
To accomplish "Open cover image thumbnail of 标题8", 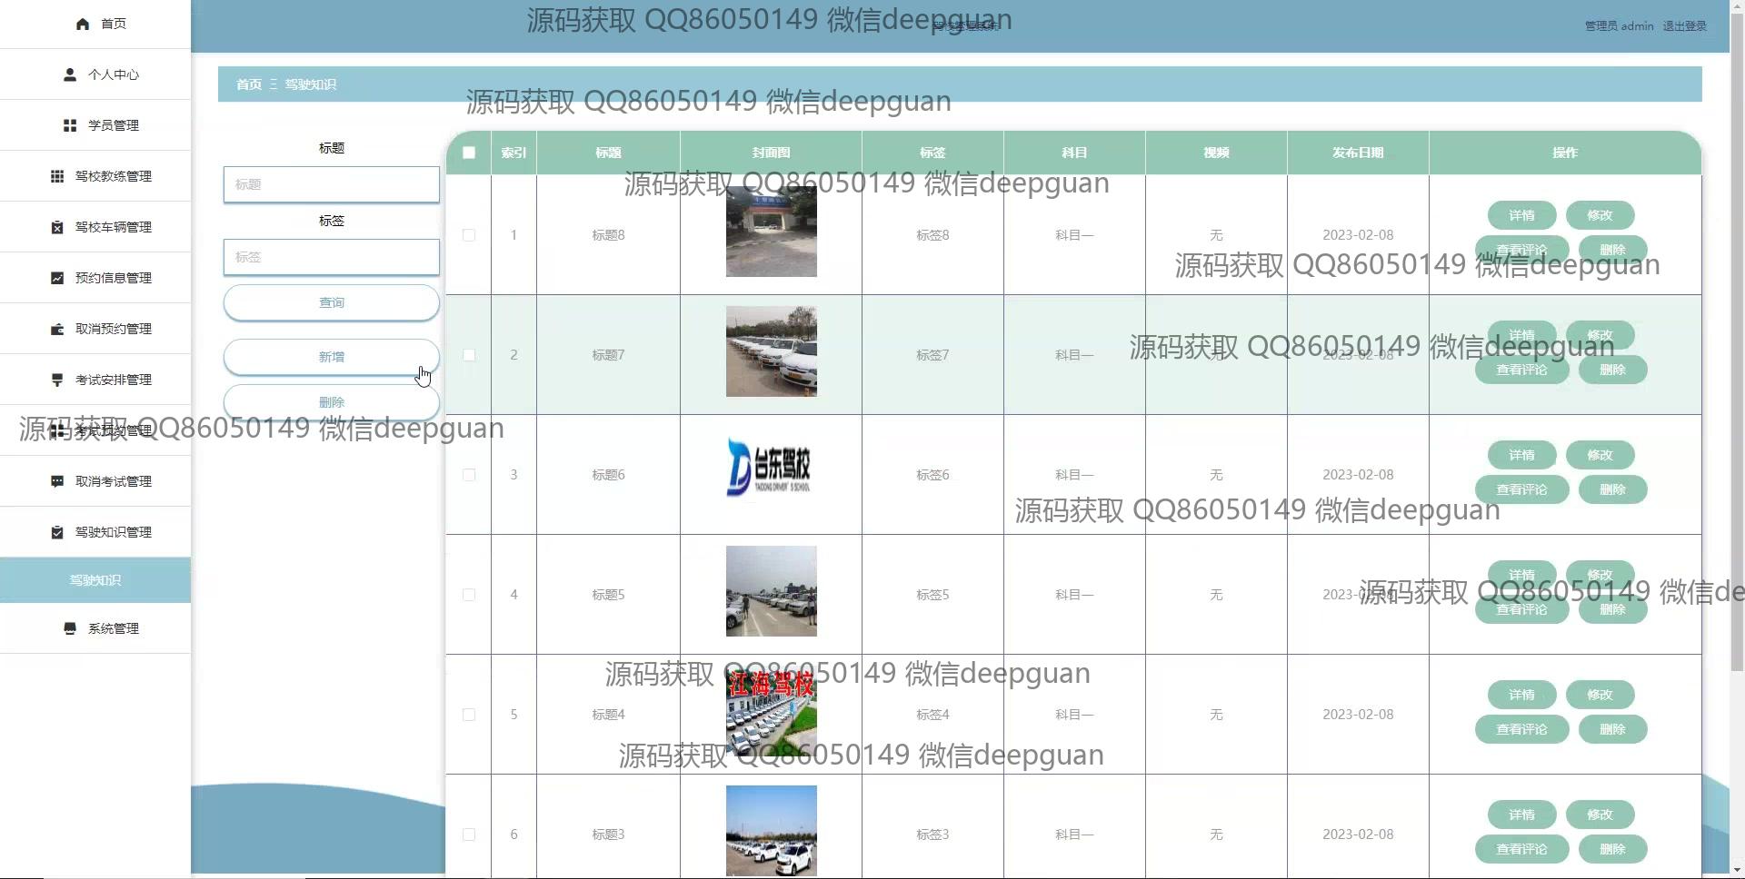I will point(772,232).
